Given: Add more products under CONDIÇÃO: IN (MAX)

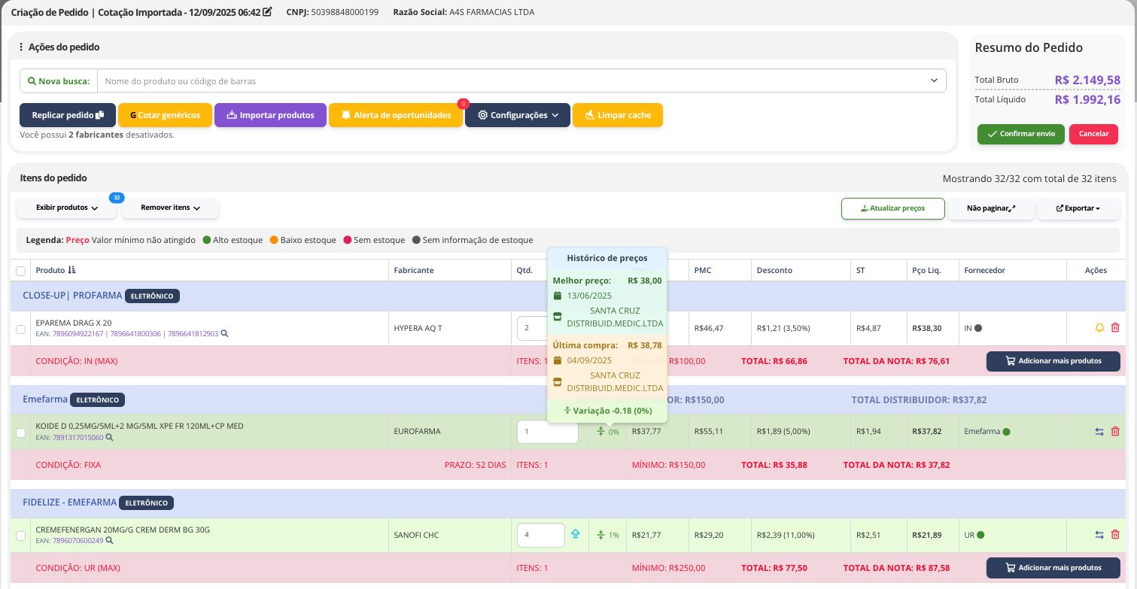Looking at the screenshot, I should (x=1053, y=361).
